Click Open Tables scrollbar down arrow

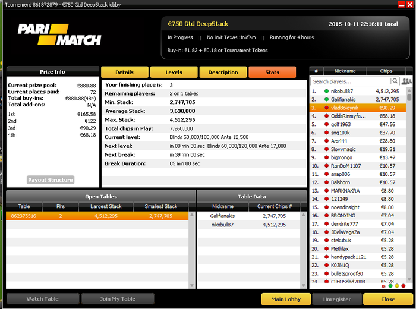(192, 285)
